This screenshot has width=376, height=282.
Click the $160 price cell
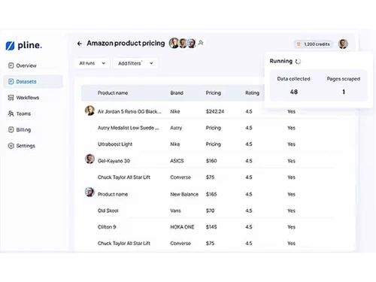pos(211,161)
